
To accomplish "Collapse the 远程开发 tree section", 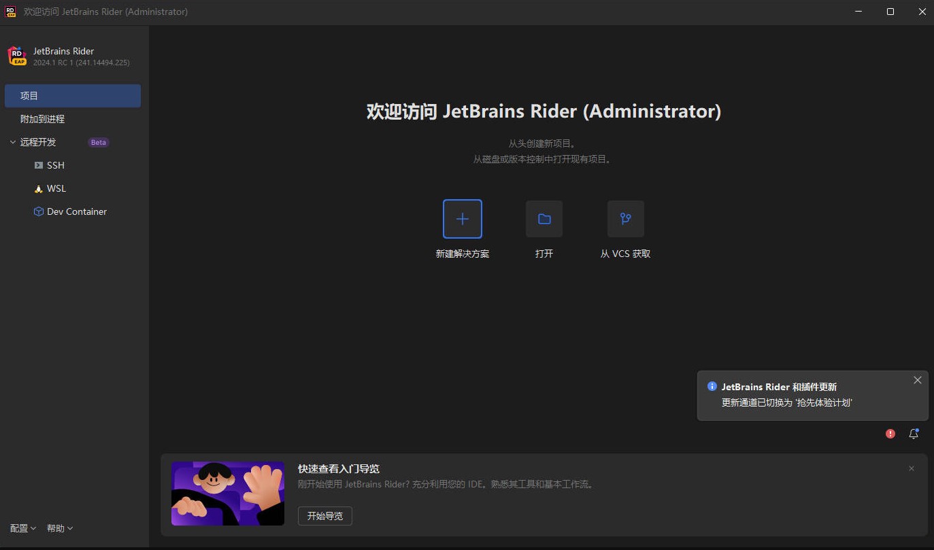I will coord(13,142).
